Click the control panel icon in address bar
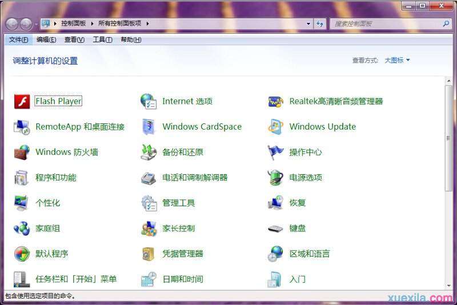This screenshot has height=305, width=457. click(x=46, y=23)
